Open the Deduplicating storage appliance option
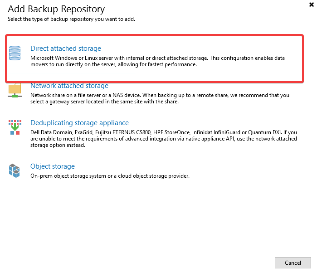The width and height of the screenshot is (317, 272). [79, 123]
